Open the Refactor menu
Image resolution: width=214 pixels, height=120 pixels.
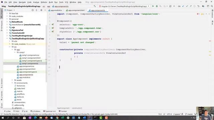[x=44, y=2]
